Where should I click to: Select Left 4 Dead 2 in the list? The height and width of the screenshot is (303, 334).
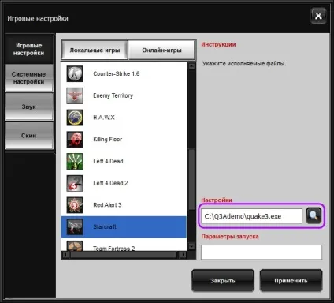[124, 183]
